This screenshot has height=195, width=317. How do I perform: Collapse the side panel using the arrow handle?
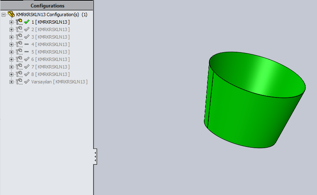point(95,156)
